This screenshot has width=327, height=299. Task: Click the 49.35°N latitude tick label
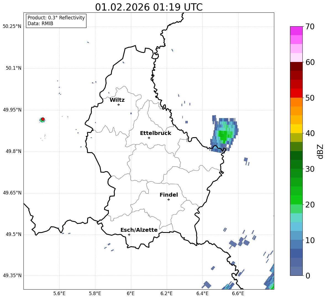point(12,275)
